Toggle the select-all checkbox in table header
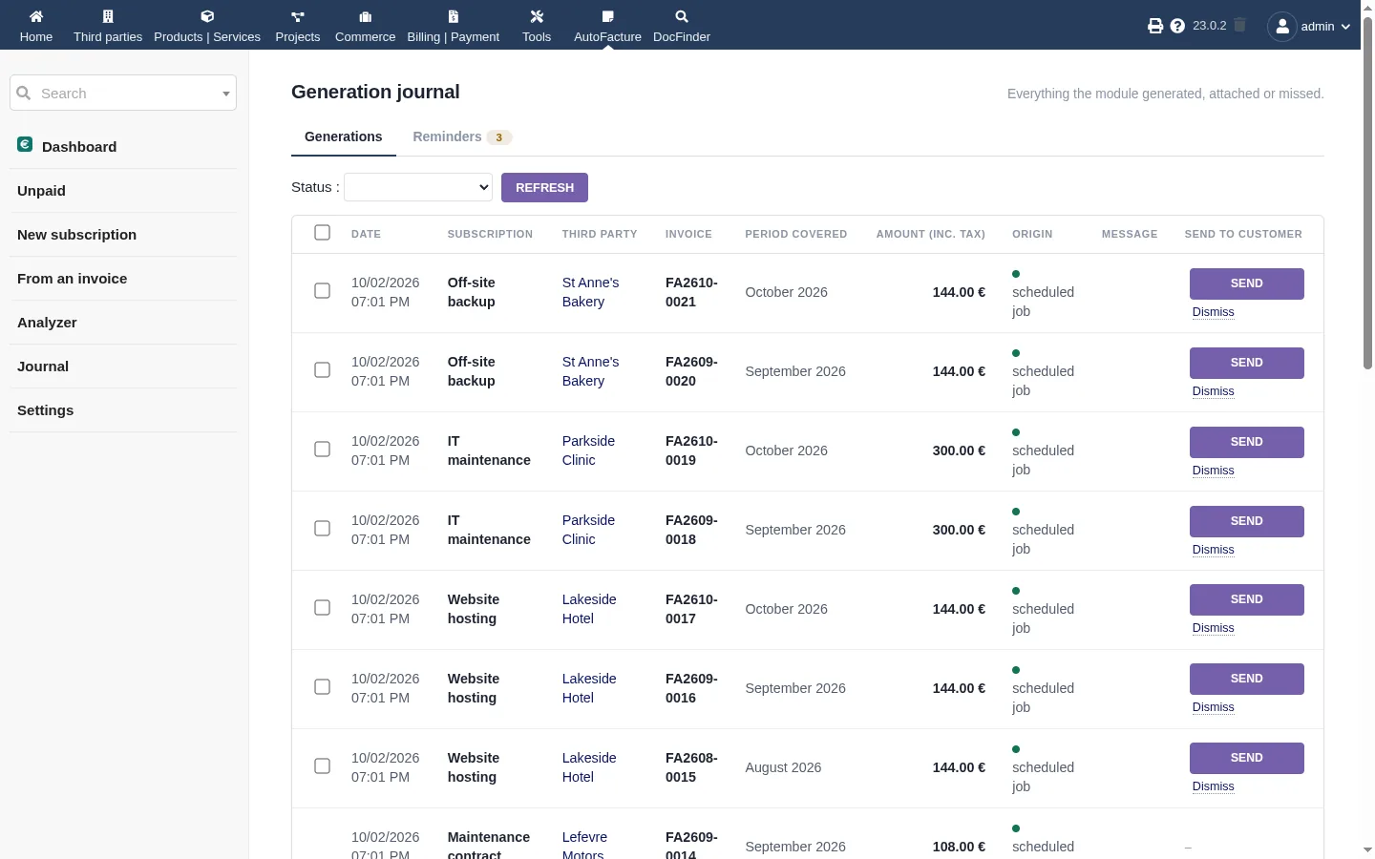Viewport: 1375px width, 859px height. pos(323,233)
